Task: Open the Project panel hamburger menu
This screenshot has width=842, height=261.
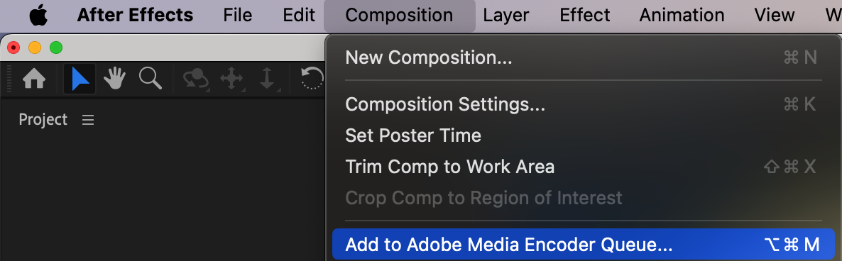Action: pyautogui.click(x=88, y=120)
